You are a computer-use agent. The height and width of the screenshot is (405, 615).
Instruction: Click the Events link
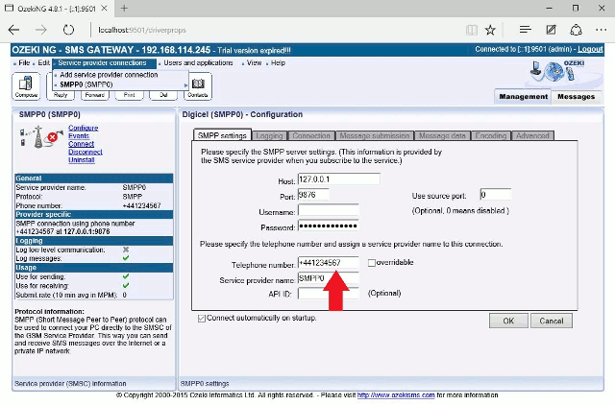tap(79, 136)
